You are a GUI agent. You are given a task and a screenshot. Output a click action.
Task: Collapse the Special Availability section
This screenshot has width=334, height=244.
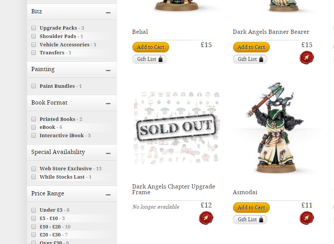108,153
